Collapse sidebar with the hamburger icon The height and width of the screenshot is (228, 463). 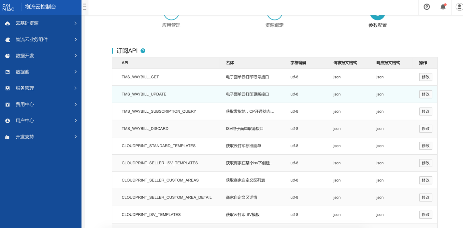84,7
